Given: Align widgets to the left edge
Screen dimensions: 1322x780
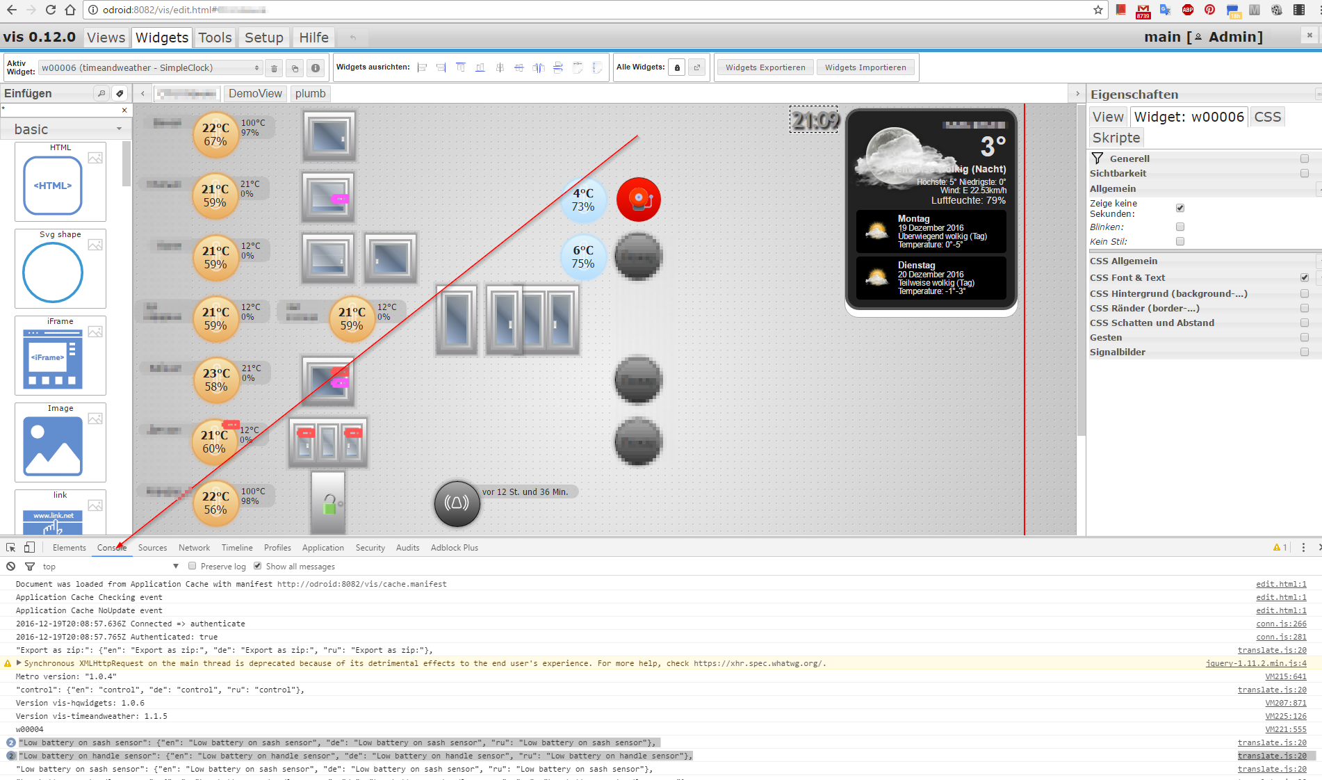Looking at the screenshot, I should 422,67.
